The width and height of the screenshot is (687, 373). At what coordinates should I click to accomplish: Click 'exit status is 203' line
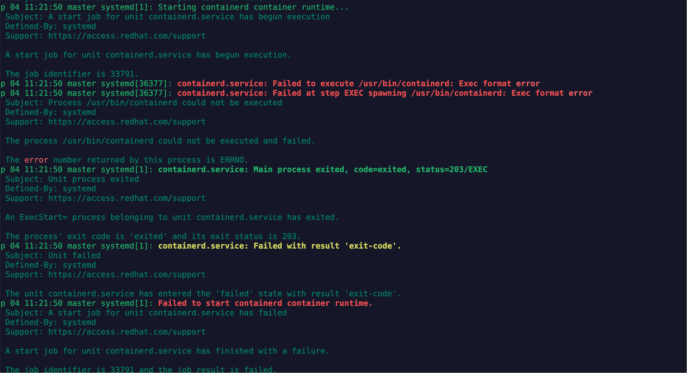(x=153, y=236)
